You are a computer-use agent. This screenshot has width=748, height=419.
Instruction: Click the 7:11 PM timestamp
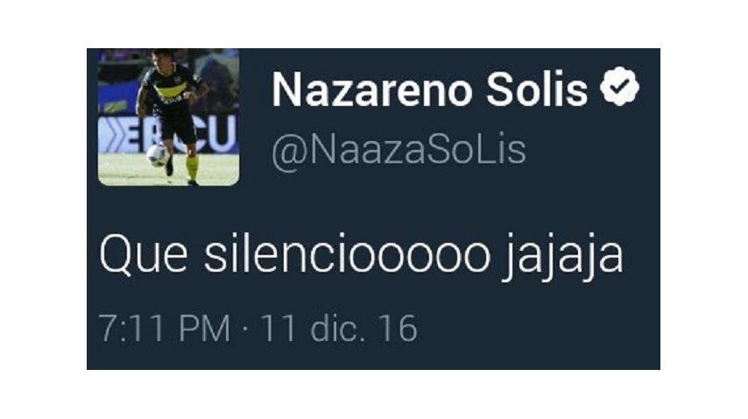165,329
